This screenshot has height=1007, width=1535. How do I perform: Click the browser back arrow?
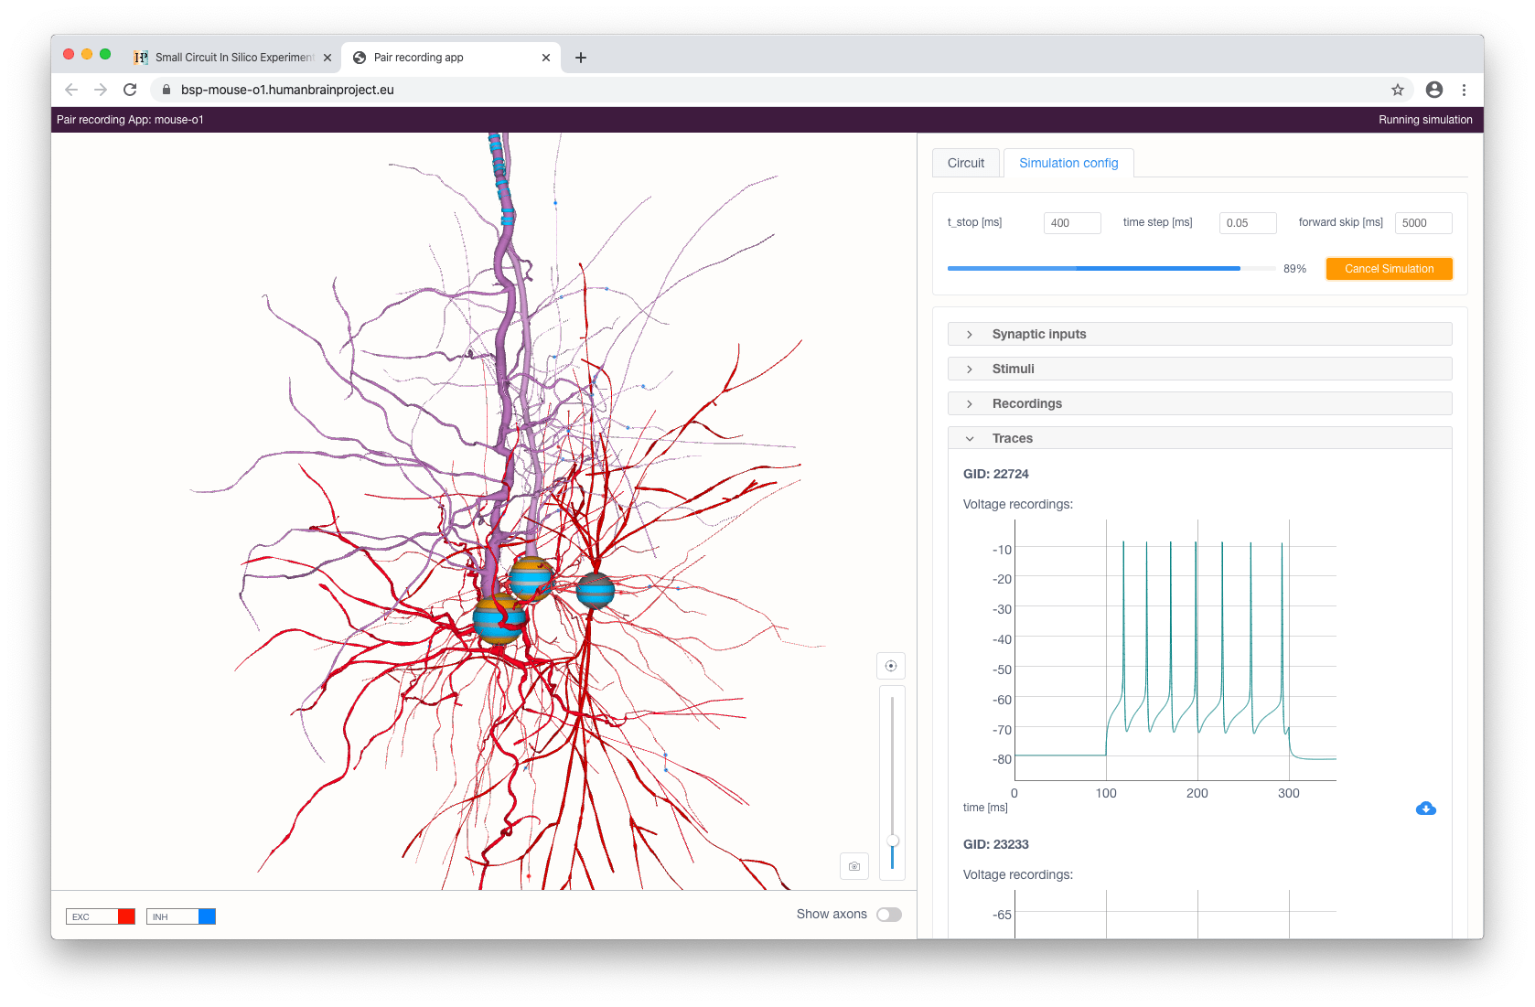(x=71, y=90)
